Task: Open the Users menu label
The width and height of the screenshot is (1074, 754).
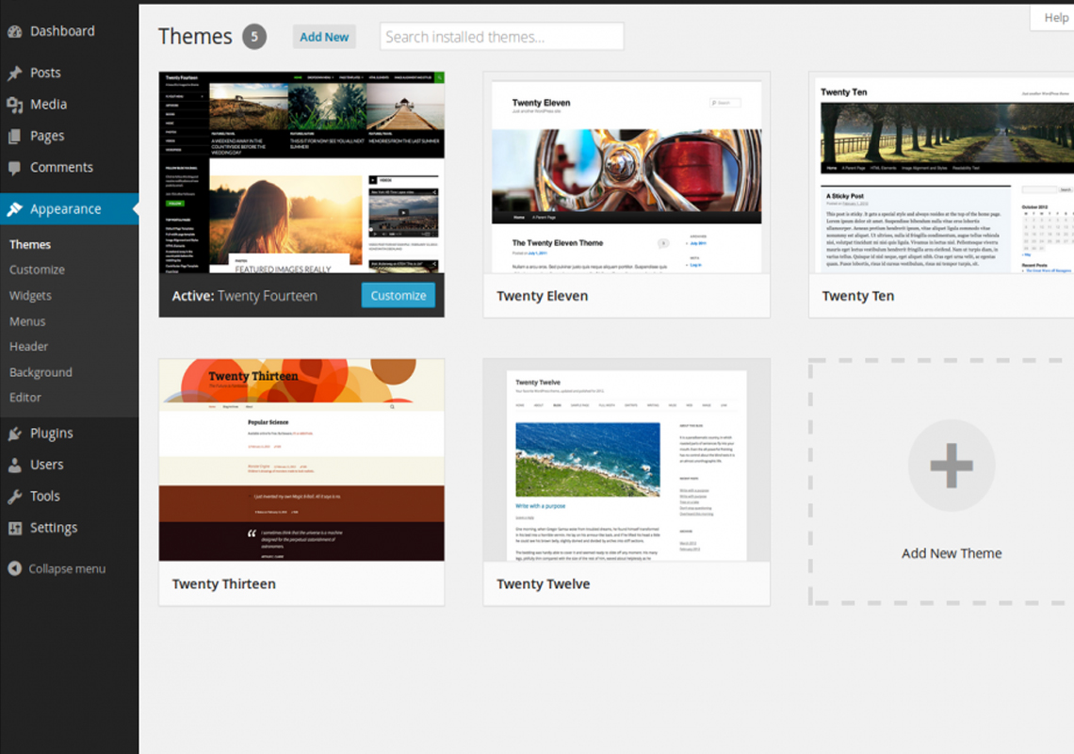Action: click(46, 464)
